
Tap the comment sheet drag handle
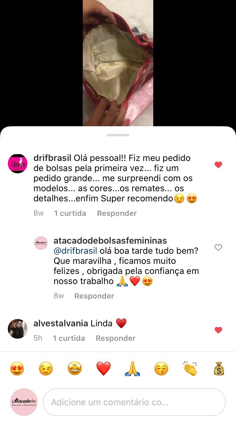click(118, 135)
